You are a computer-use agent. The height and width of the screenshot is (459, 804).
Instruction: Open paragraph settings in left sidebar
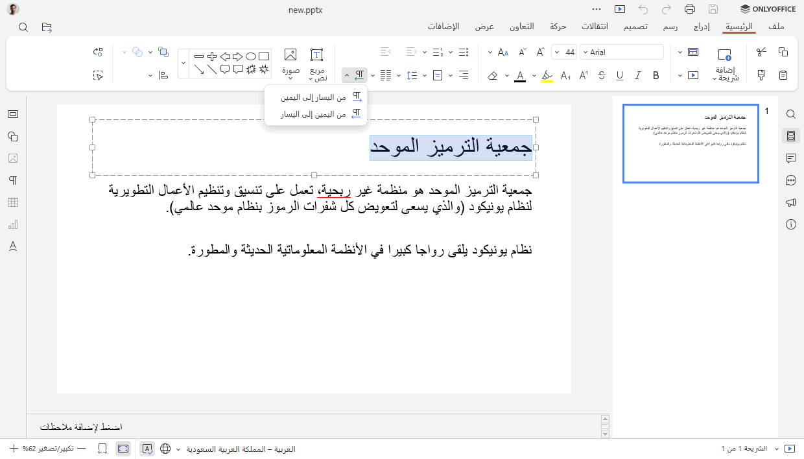[12, 180]
